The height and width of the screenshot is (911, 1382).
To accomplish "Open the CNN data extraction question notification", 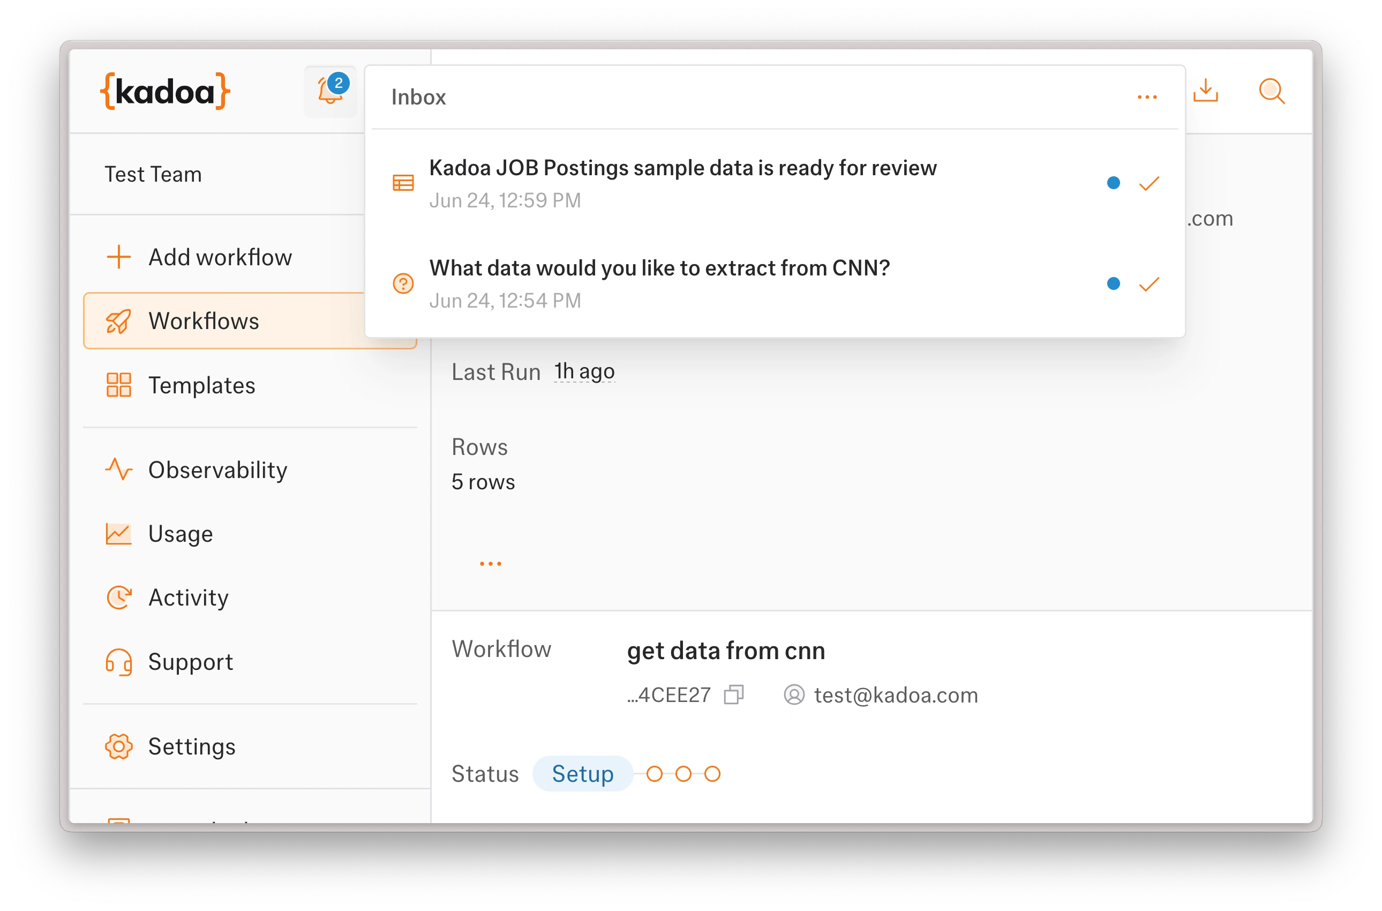I will pyautogui.click(x=775, y=283).
